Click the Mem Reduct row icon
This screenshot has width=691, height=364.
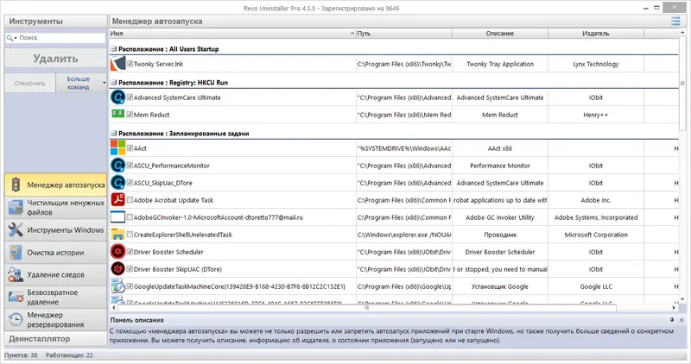click(x=117, y=114)
